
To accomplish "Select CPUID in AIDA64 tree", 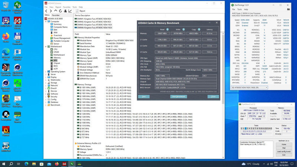I will [x=56, y=52].
